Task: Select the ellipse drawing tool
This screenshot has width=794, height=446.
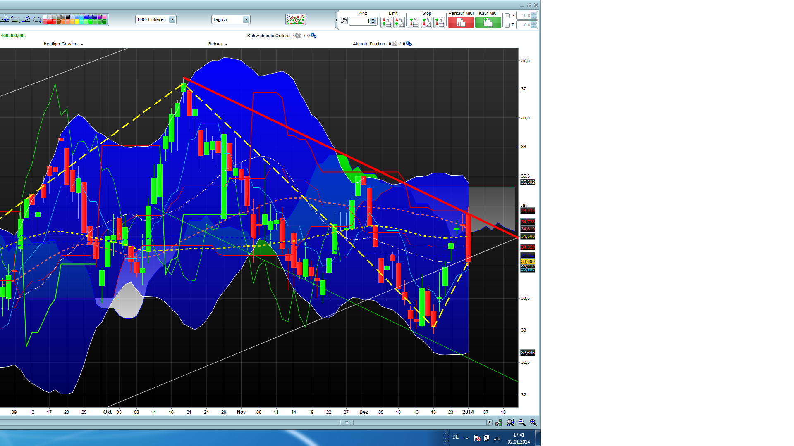Action: (x=37, y=19)
